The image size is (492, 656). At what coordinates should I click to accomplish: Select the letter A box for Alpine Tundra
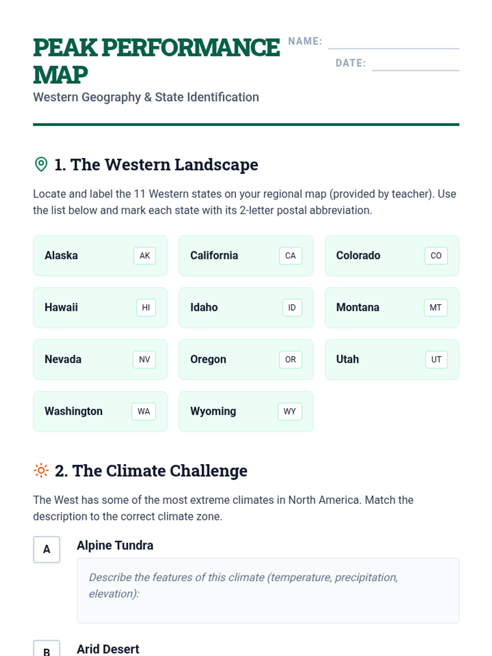(x=47, y=549)
